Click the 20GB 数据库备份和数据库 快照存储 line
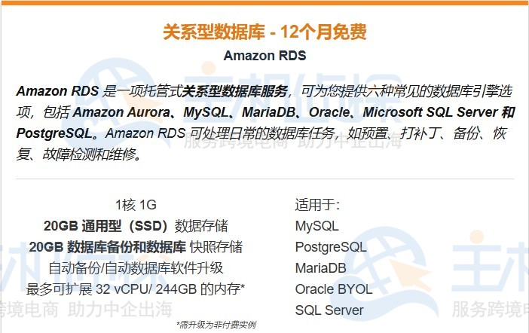Image resolution: width=529 pixels, height=333 pixels. tap(136, 247)
